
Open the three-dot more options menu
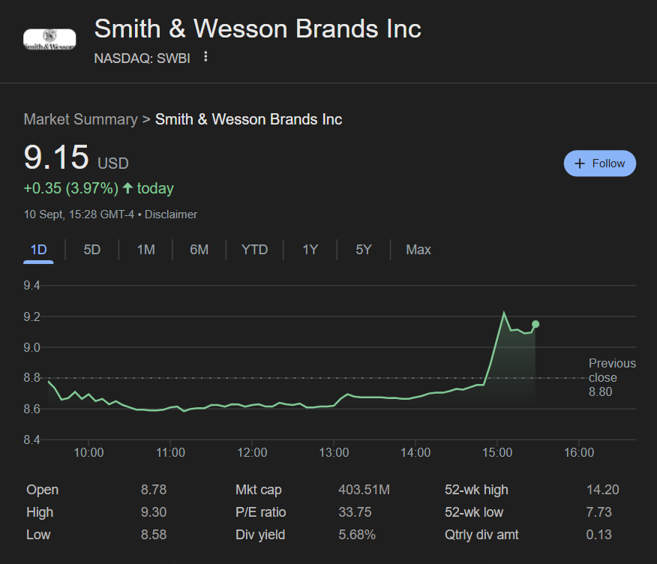(205, 57)
